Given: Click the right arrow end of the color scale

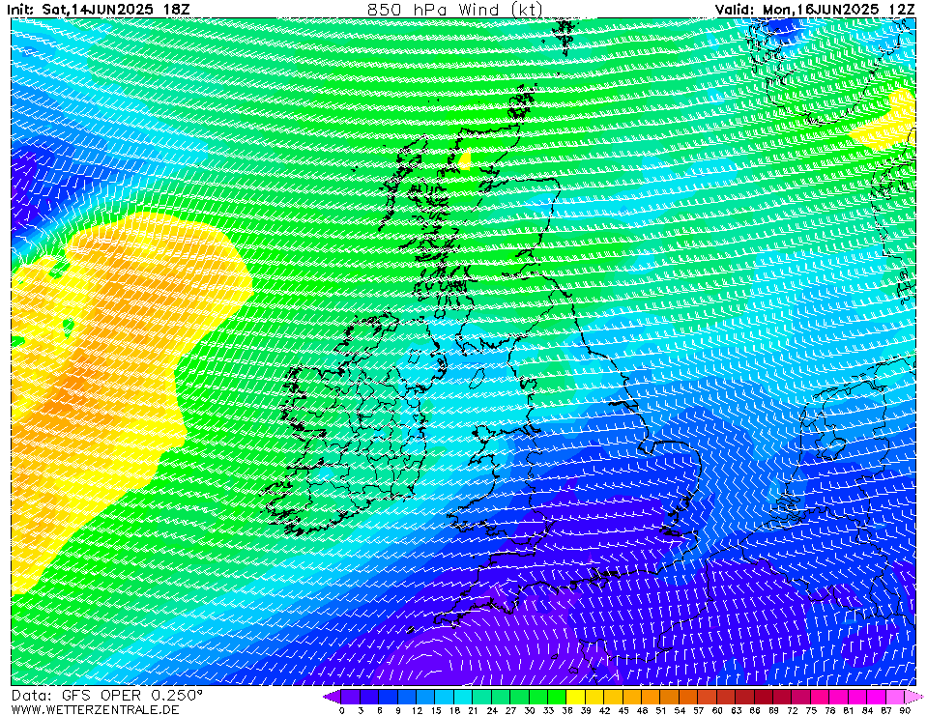Looking at the screenshot, I should click(x=913, y=697).
